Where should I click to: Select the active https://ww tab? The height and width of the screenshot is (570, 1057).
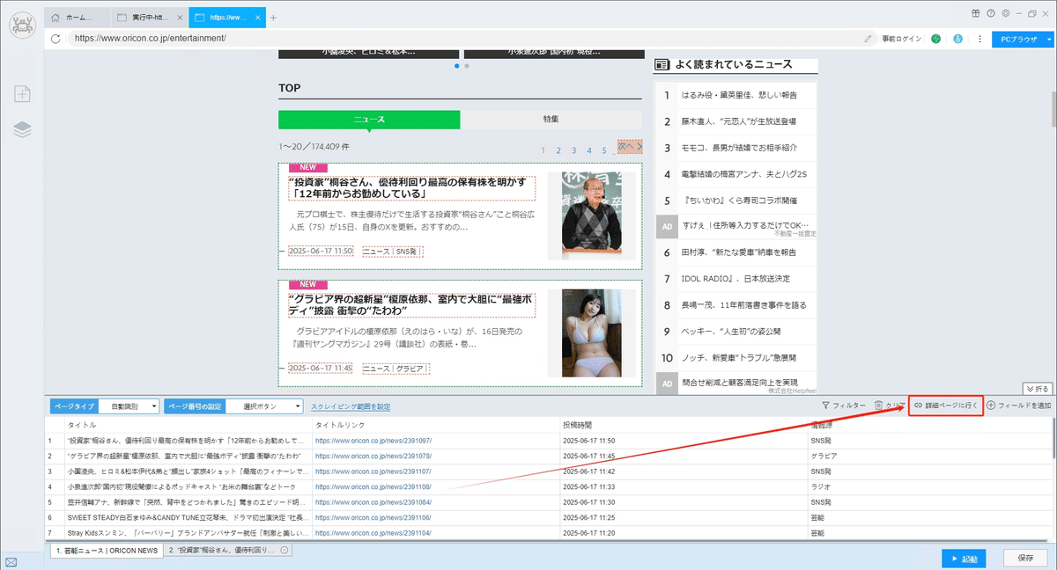pos(225,18)
